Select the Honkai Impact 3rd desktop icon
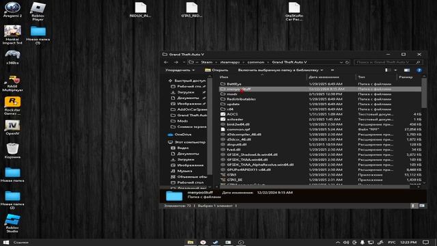Viewport: 437px width, 246px height. coord(12,35)
